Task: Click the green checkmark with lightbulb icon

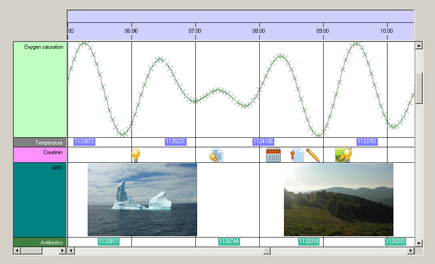Action: click(x=343, y=155)
